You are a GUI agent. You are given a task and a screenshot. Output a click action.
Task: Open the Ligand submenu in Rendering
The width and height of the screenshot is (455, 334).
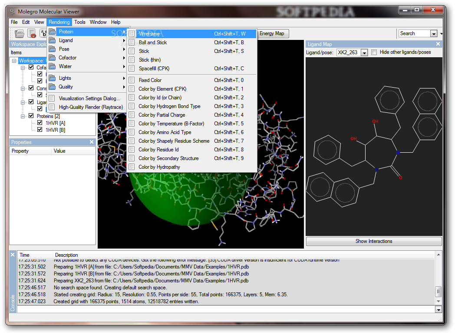tap(86, 40)
